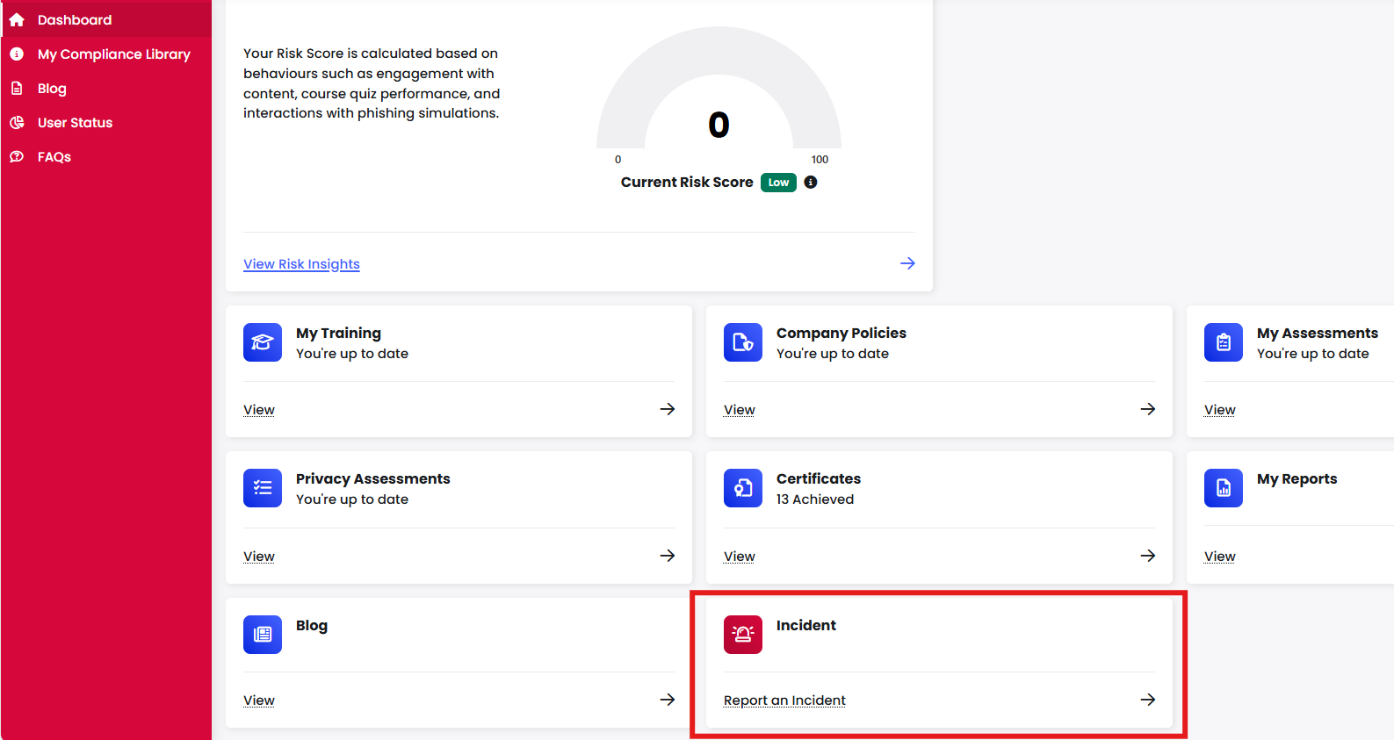Click View link under My Assessments
Image resolution: width=1394 pixels, height=740 pixels.
point(1220,410)
